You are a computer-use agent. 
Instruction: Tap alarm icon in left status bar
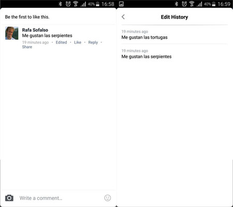[68, 4]
